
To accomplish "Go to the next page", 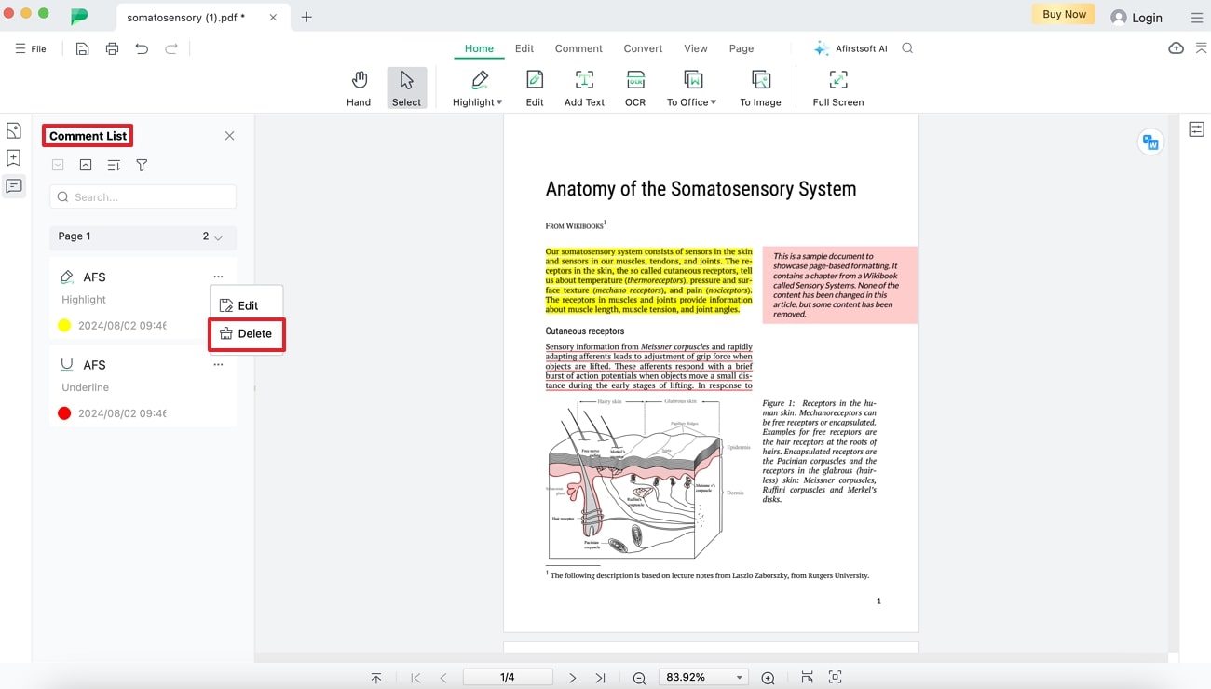I will [572, 678].
